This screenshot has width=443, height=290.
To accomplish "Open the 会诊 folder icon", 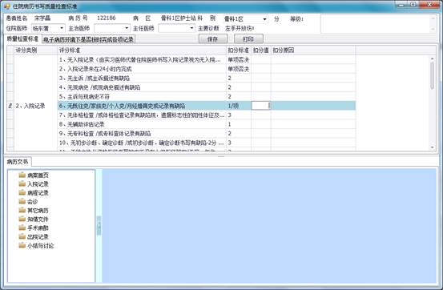I will click(x=22, y=201).
